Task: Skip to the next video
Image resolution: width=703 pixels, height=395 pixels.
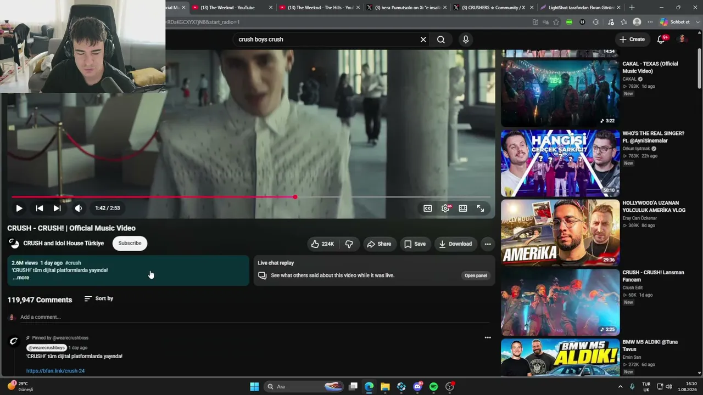Action: (x=57, y=208)
